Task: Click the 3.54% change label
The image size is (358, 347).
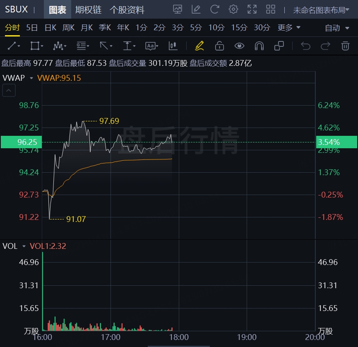Action: [x=336, y=142]
